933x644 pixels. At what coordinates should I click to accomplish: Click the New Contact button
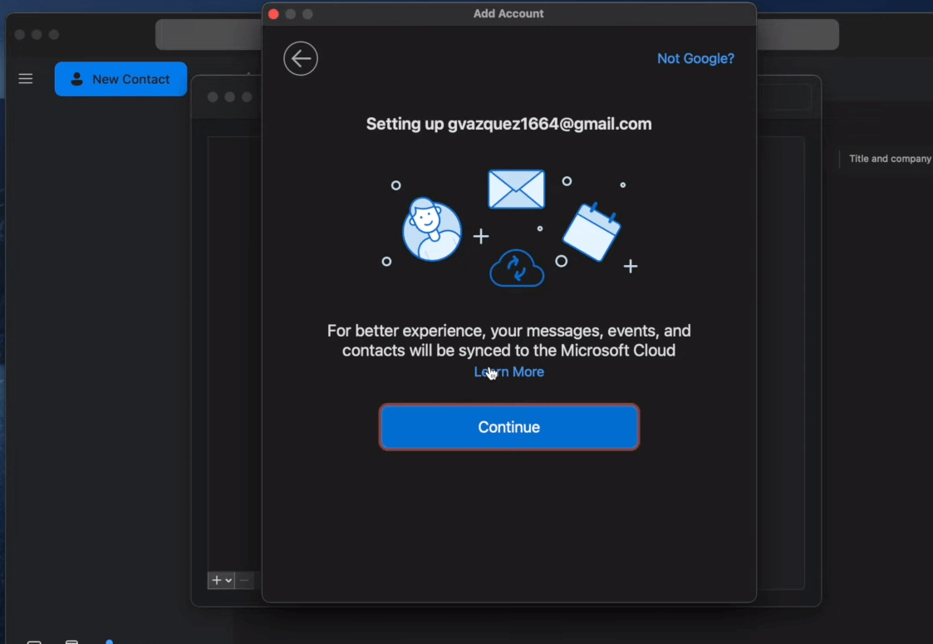pos(121,79)
